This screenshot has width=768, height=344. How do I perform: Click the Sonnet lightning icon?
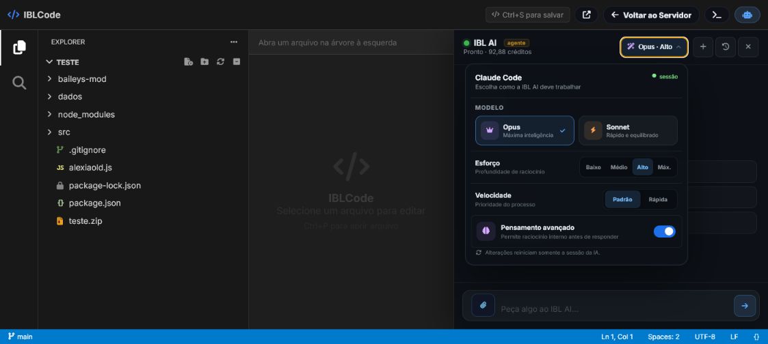593,130
